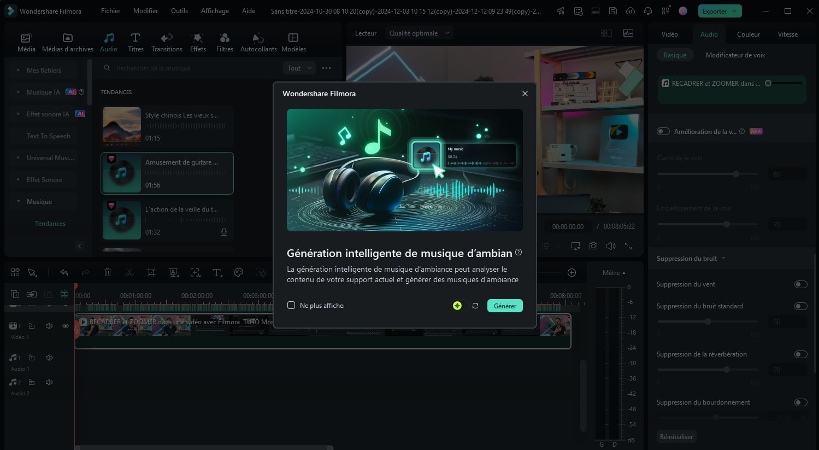Collapse the Mètre panel arrow

(624, 273)
